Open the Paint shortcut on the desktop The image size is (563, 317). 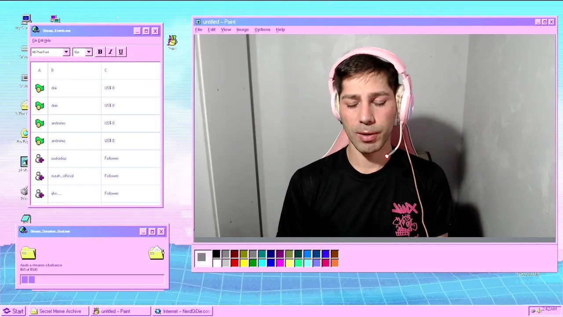tap(172, 40)
